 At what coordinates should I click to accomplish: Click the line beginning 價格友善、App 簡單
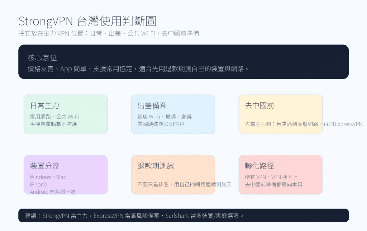(138, 69)
